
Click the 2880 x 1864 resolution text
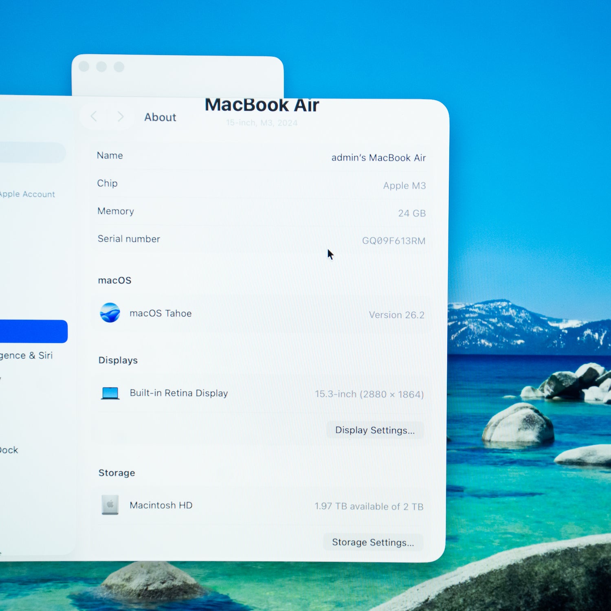point(369,394)
